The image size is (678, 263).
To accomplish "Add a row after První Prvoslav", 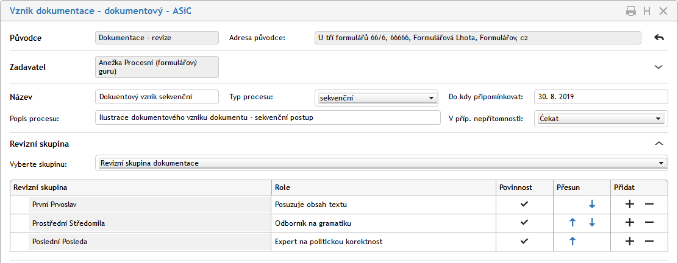I will [x=630, y=205].
